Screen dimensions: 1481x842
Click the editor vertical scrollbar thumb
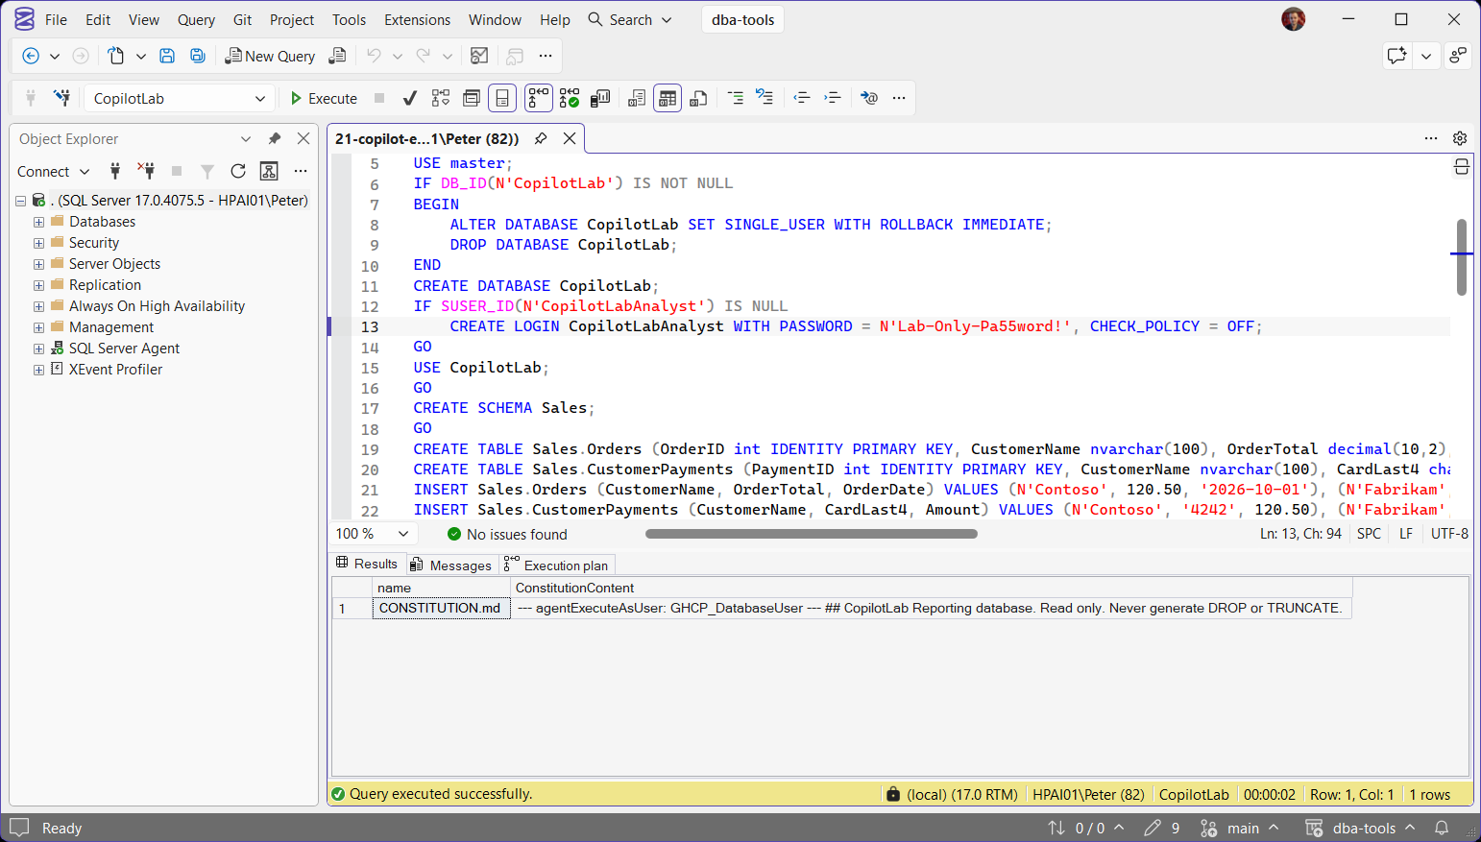pos(1461,257)
